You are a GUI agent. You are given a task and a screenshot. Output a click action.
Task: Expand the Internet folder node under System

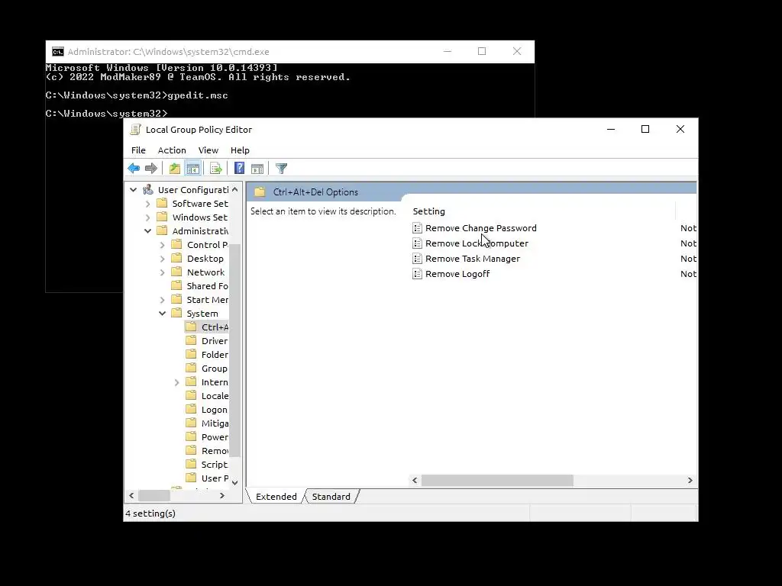click(x=176, y=382)
